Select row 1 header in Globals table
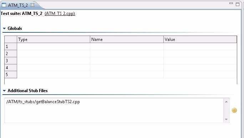The width and height of the screenshot is (244, 138). click(x=11, y=47)
